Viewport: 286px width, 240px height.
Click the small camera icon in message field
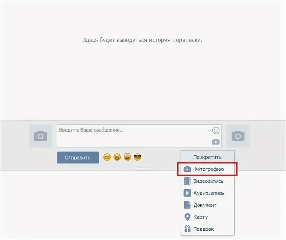(216, 142)
